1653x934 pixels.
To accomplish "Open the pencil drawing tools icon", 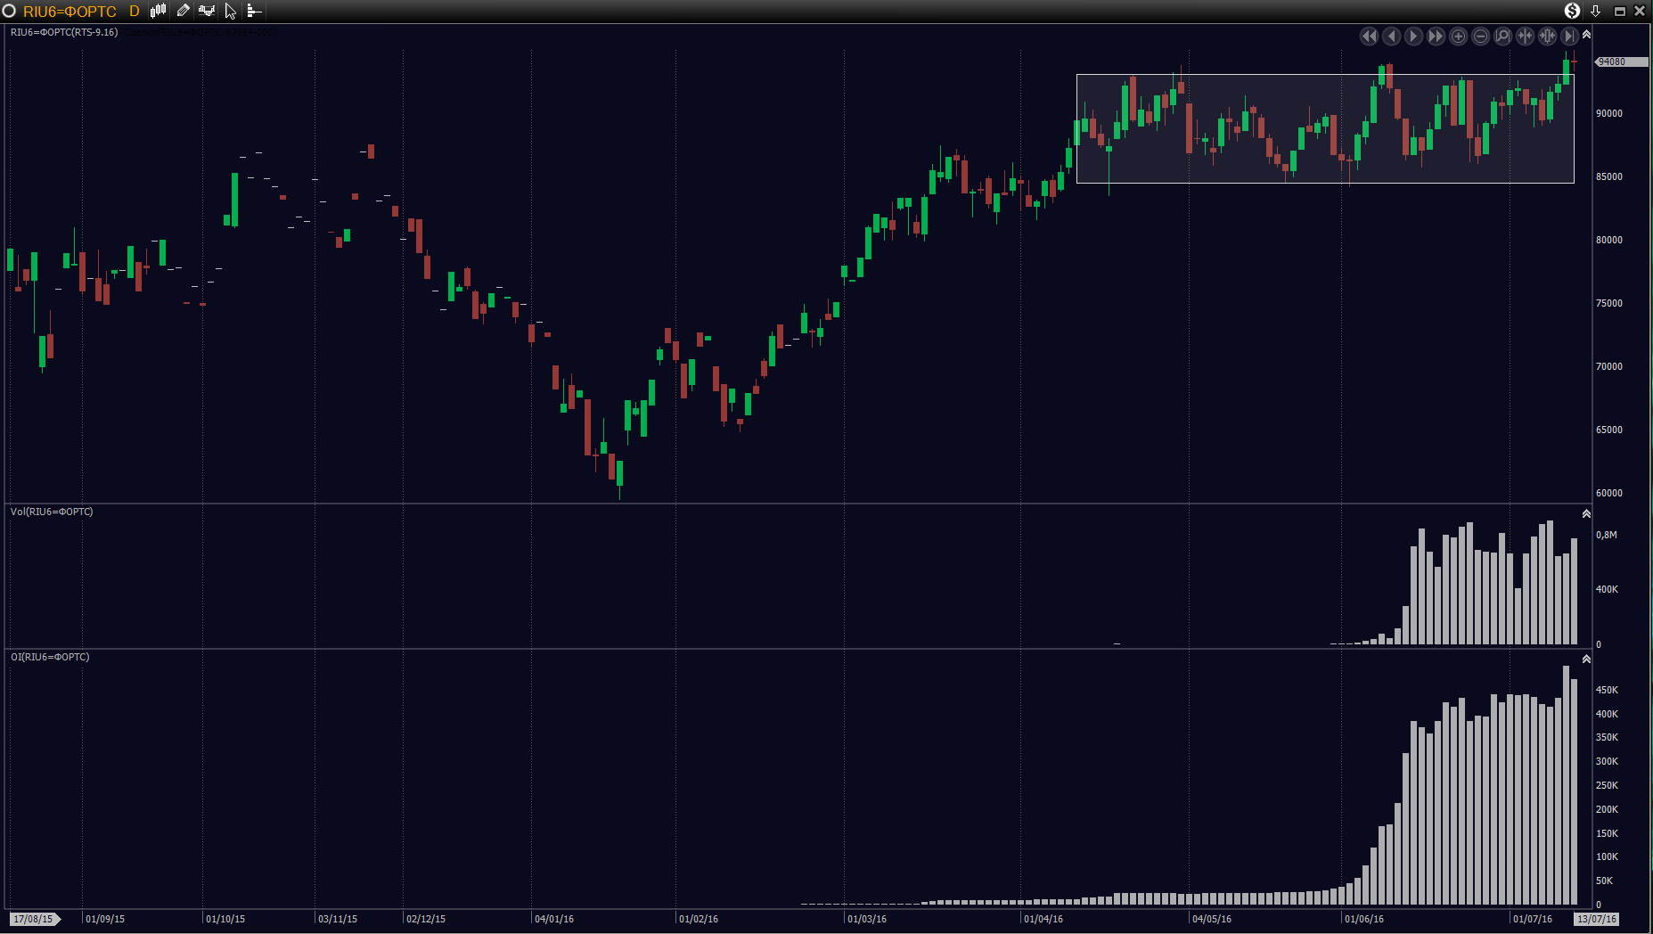I will tap(183, 11).
